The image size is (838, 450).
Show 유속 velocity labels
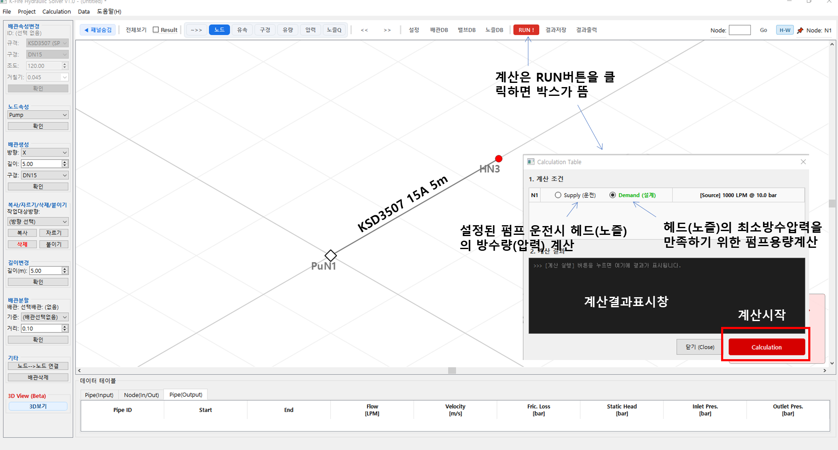click(242, 30)
